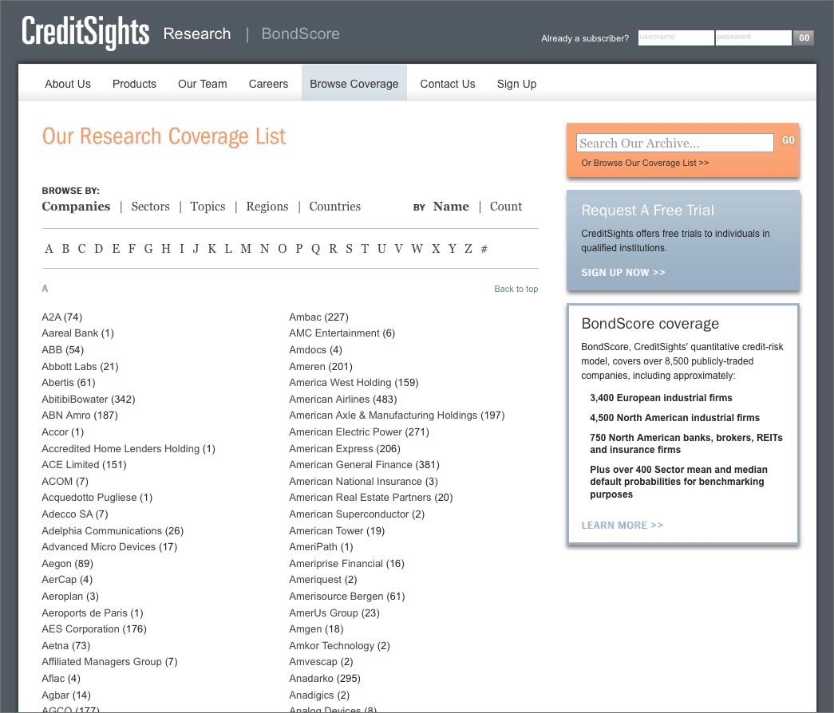Open the AMC Entertainment (6) entry

click(342, 333)
